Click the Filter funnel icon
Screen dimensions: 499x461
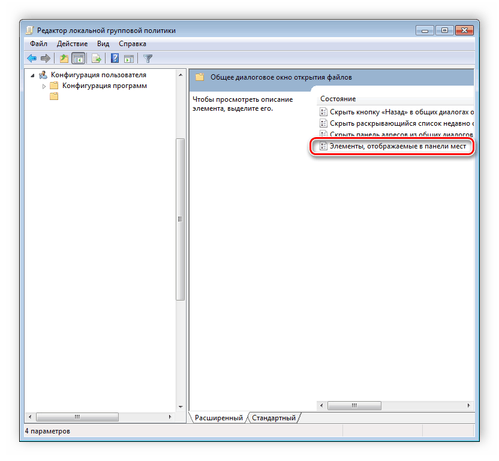(x=148, y=58)
